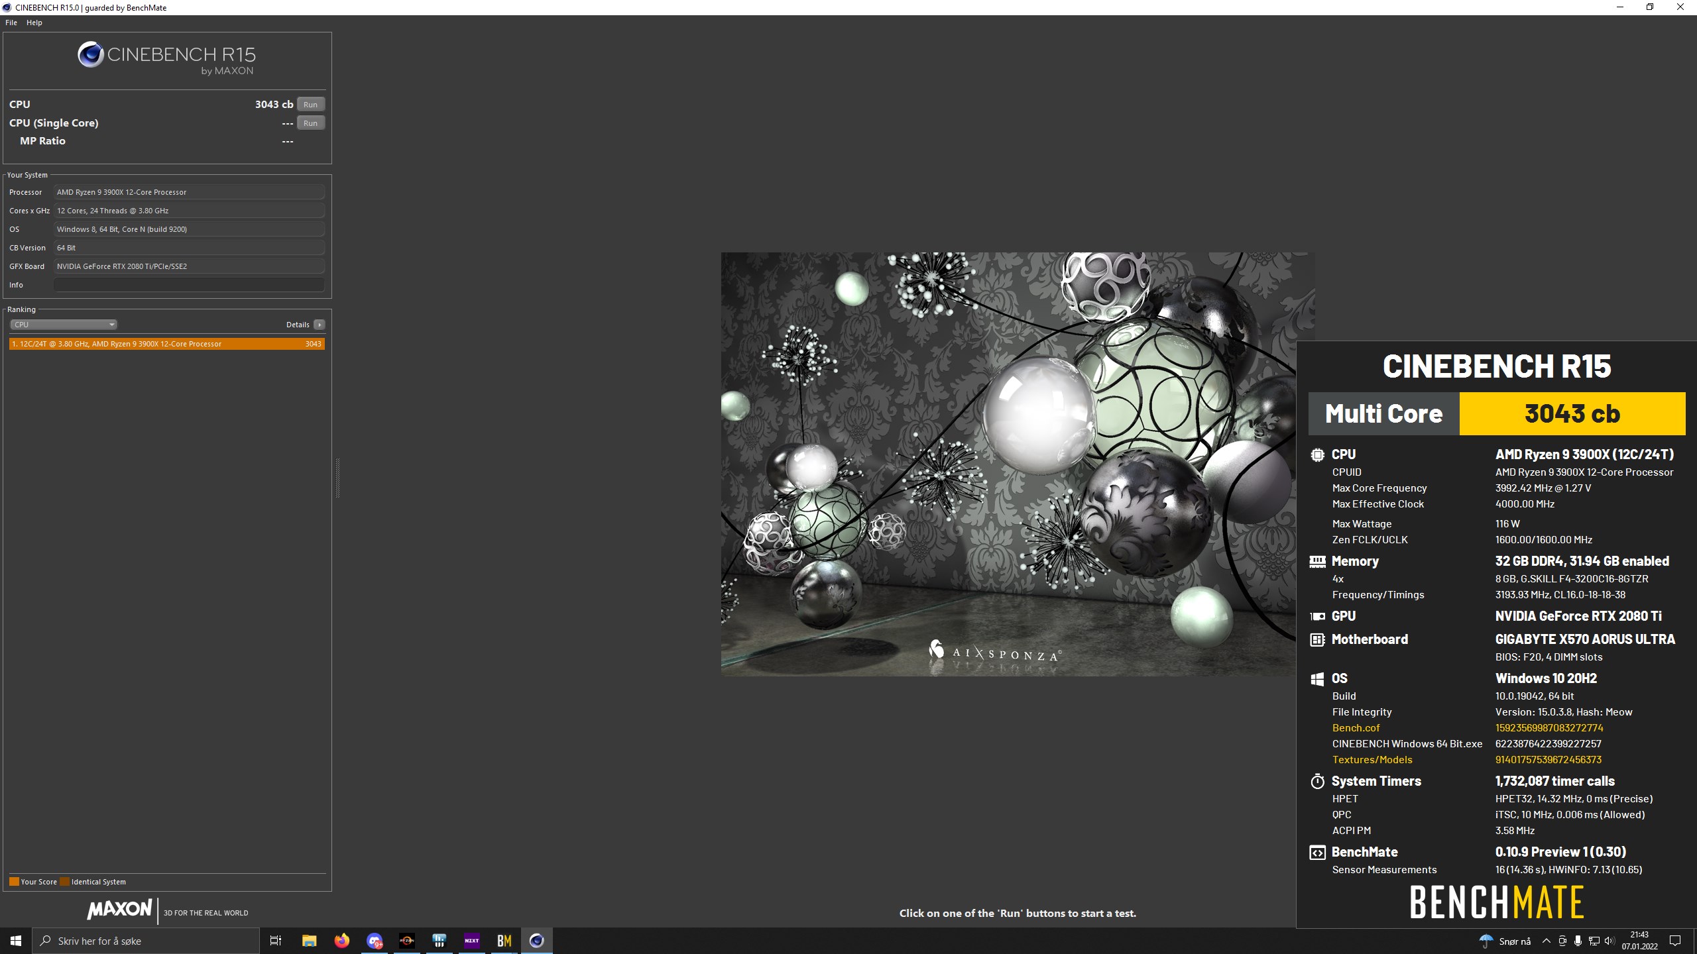Open File Explorer from taskbar
This screenshot has width=1697, height=954.
(309, 941)
